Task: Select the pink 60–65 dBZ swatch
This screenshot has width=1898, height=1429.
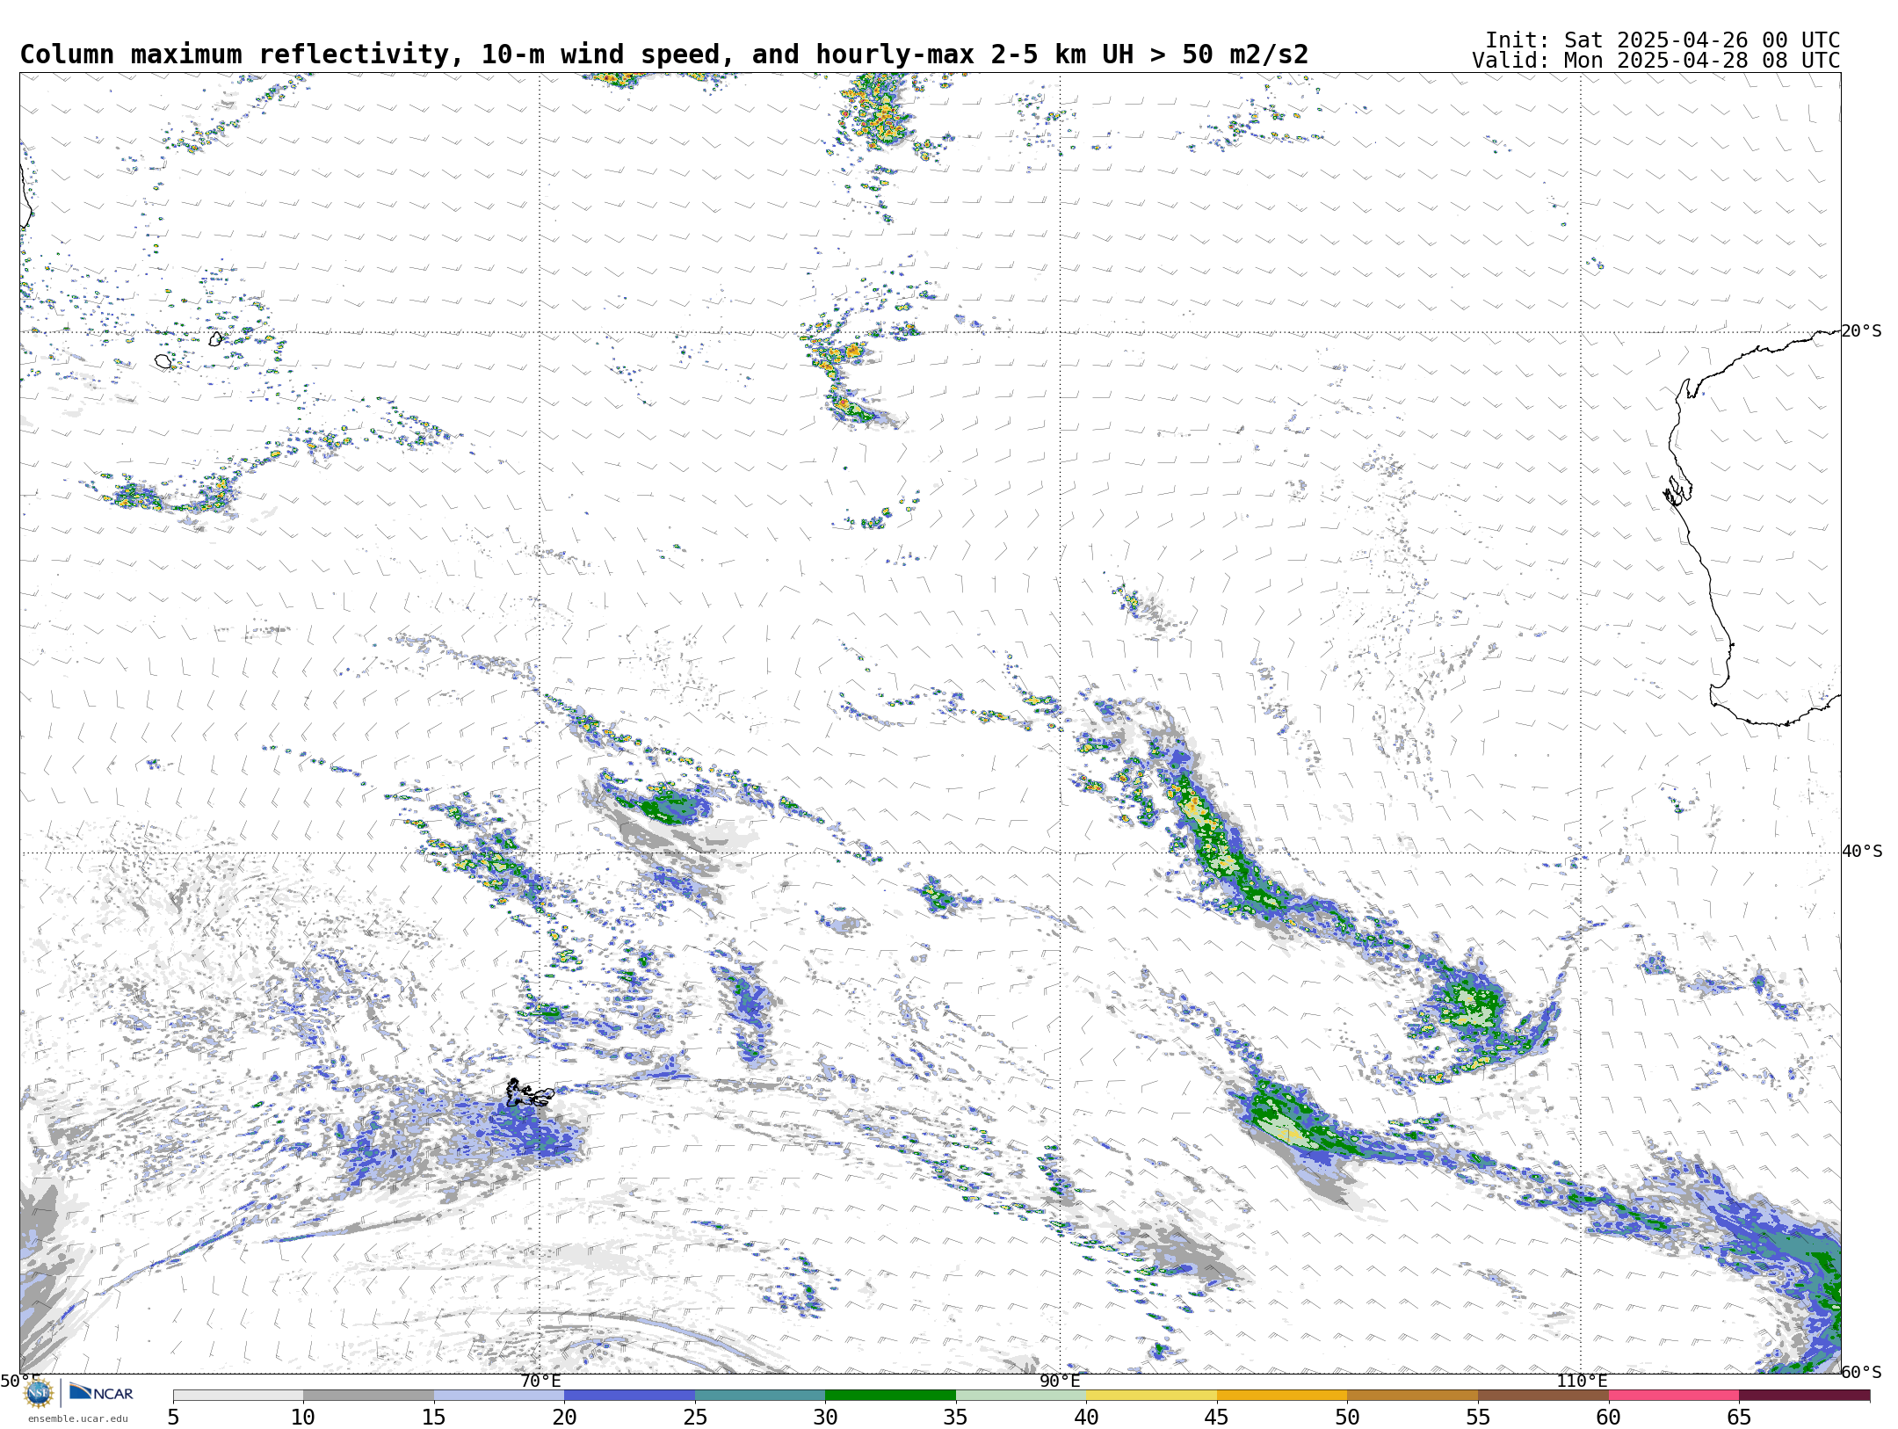Action: [x=1673, y=1396]
